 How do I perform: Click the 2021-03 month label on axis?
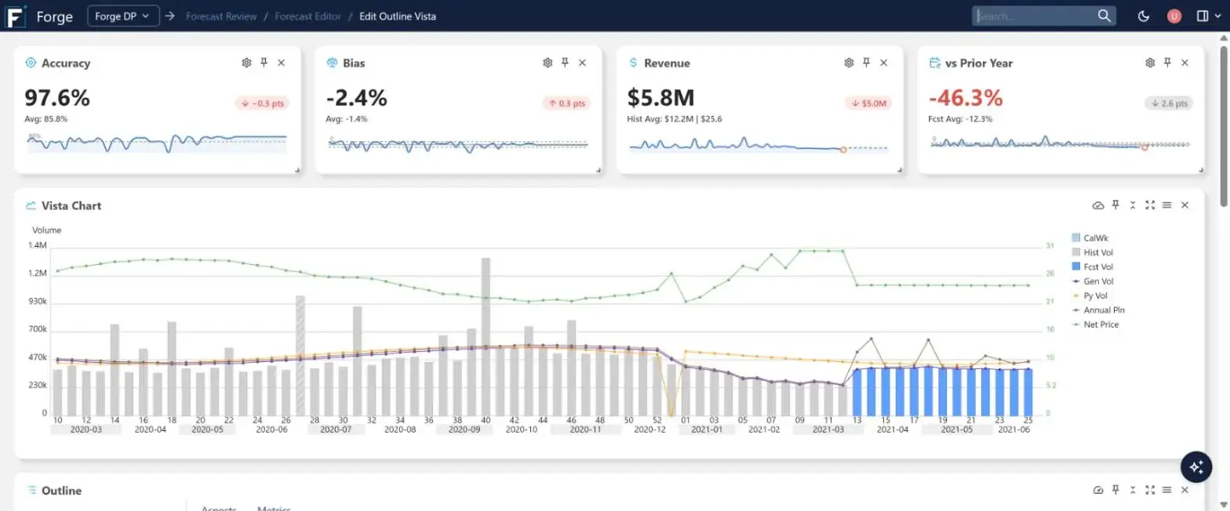tap(828, 429)
